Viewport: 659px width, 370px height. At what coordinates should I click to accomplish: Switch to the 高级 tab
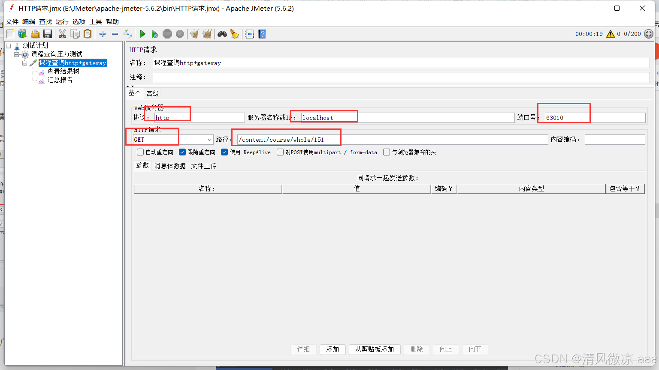tap(153, 93)
